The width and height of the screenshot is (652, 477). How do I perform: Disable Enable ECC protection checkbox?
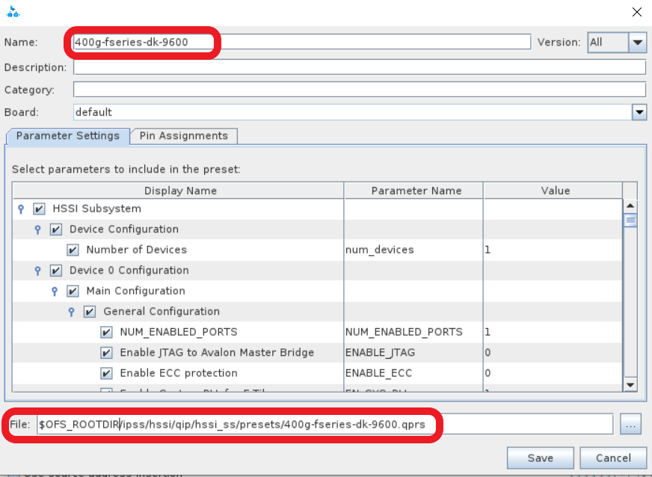tap(106, 373)
